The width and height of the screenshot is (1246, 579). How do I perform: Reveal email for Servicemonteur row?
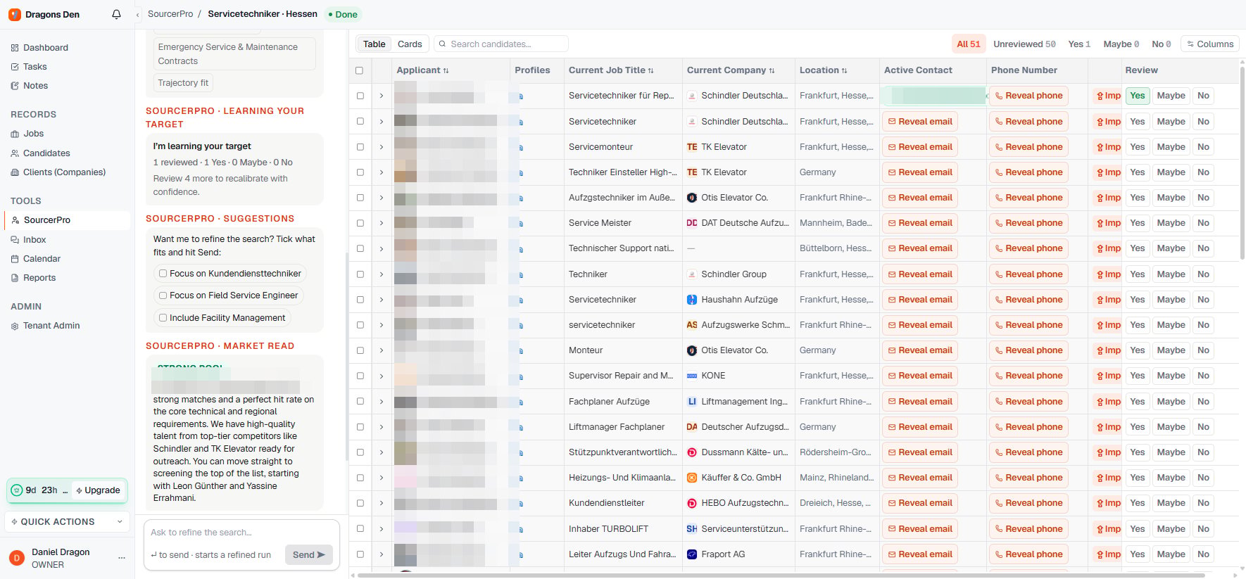tap(920, 147)
